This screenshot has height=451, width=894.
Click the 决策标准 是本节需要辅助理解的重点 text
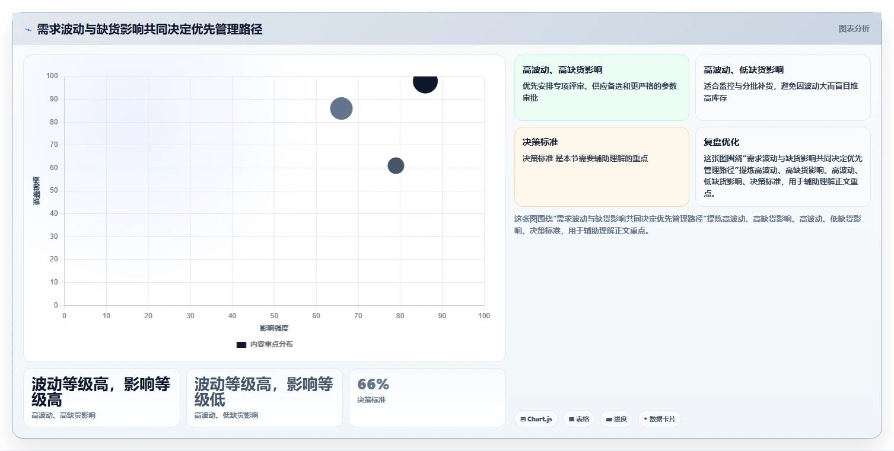pyautogui.click(x=585, y=159)
